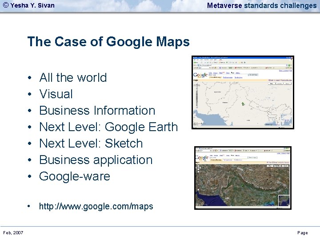Click the Google logo in the satellite screenshot
320x240 pixels.
[202, 158]
